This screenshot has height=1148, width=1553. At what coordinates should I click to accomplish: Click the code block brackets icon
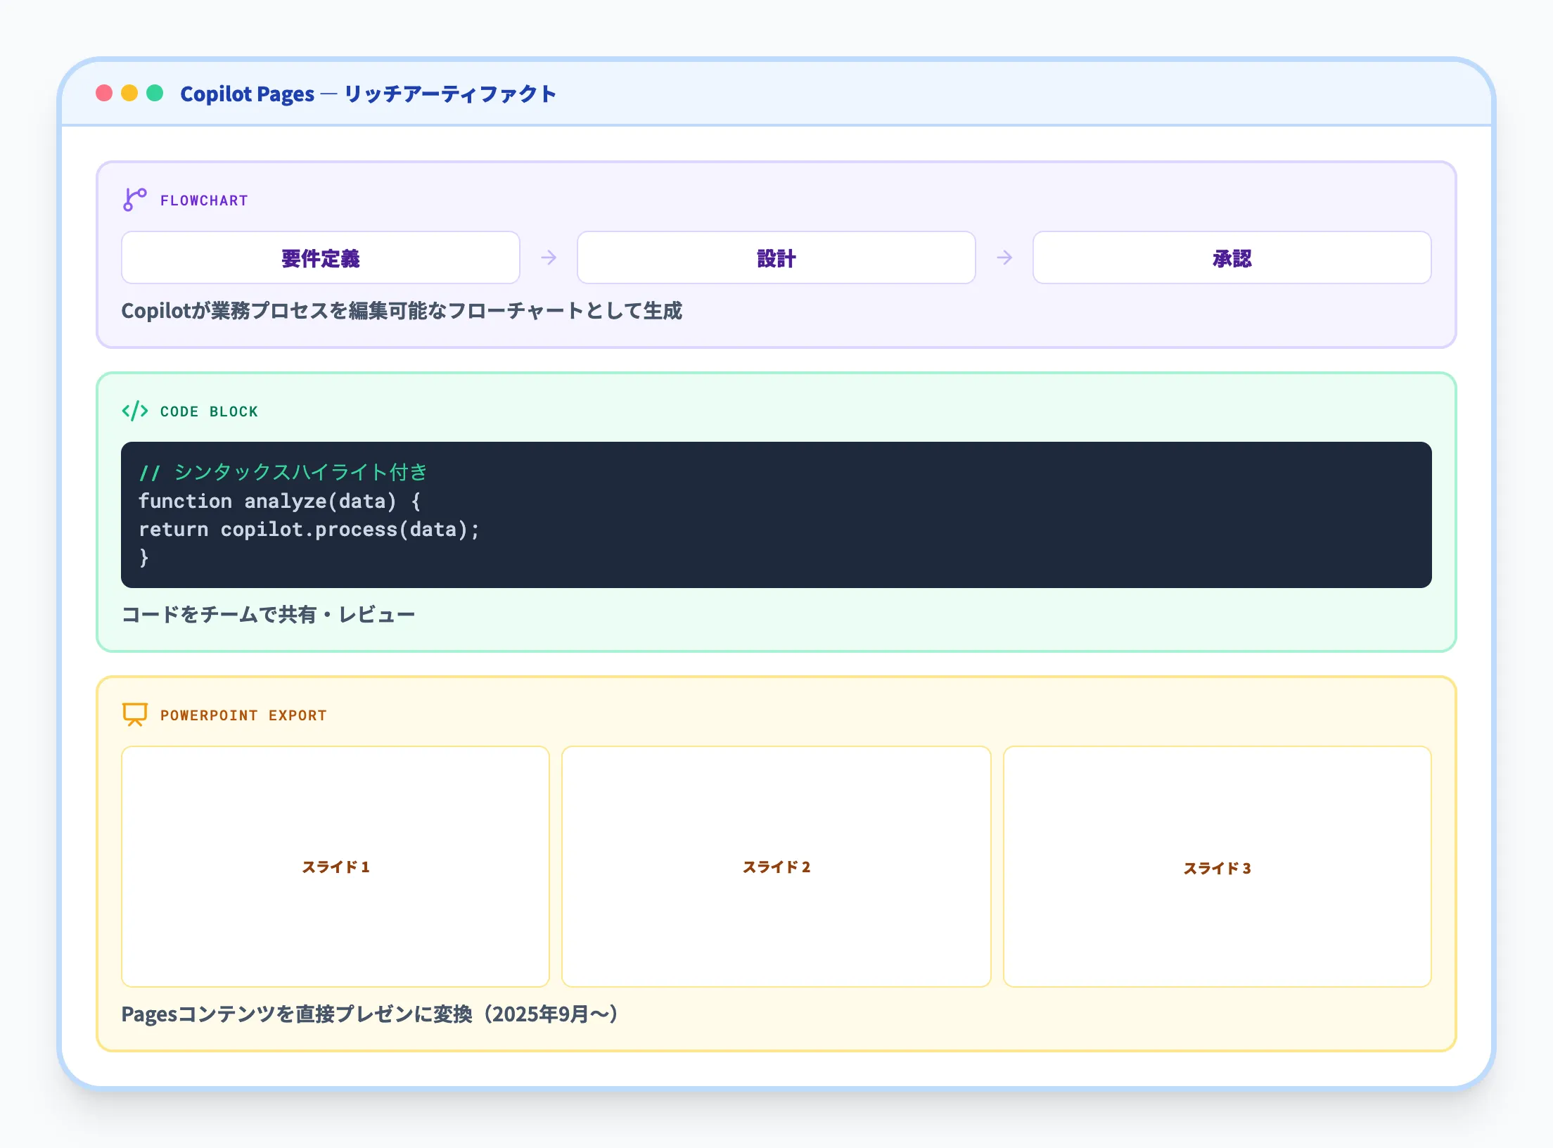[134, 411]
